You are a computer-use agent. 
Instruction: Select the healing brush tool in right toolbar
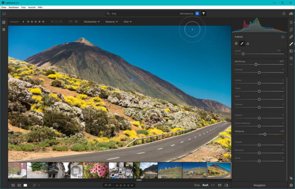pyautogui.click(x=291, y=36)
